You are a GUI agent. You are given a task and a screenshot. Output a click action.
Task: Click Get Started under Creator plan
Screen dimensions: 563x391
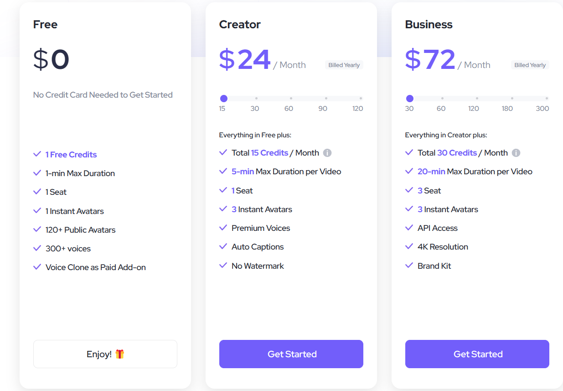[x=291, y=354]
